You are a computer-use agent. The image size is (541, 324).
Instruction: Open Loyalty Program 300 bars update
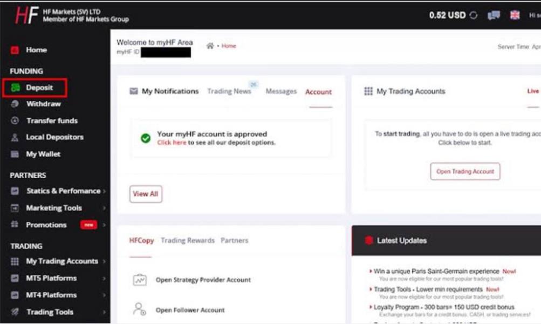click(x=444, y=307)
